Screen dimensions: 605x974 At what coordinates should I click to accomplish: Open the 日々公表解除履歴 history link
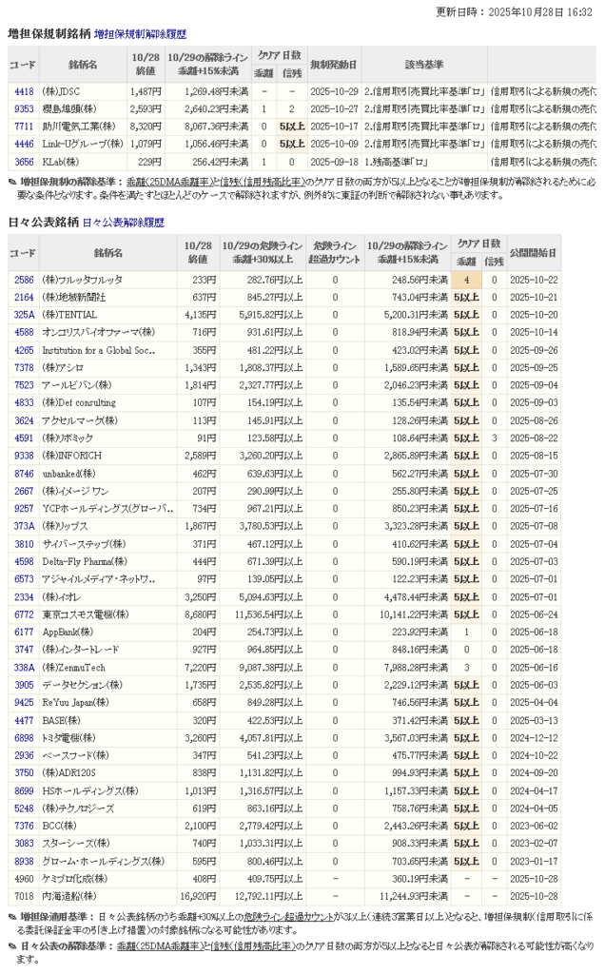(x=123, y=223)
